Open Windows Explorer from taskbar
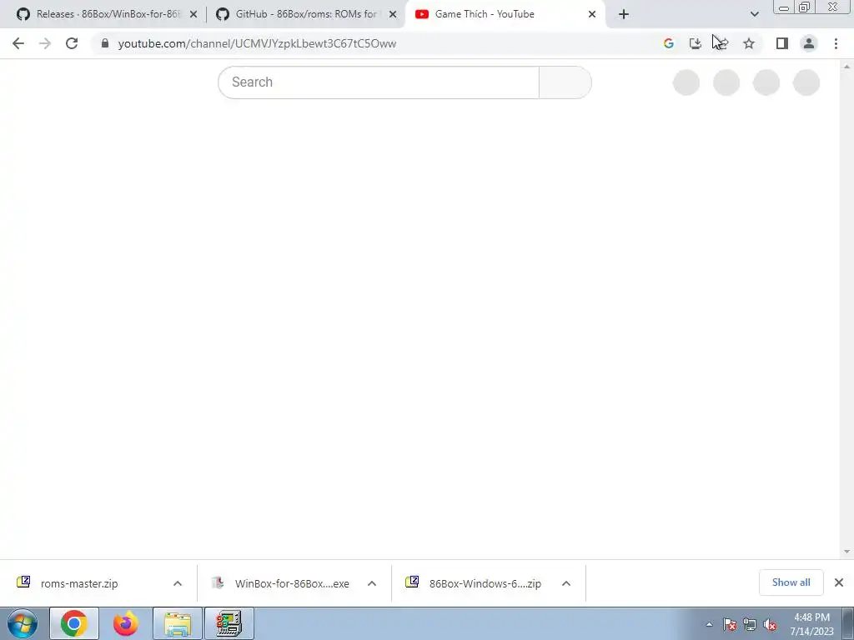 click(178, 623)
